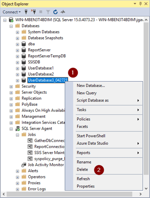This screenshot has width=150, height=198.
Task: Click the GatherDbConnec job icon
Action: click(x=30, y=141)
